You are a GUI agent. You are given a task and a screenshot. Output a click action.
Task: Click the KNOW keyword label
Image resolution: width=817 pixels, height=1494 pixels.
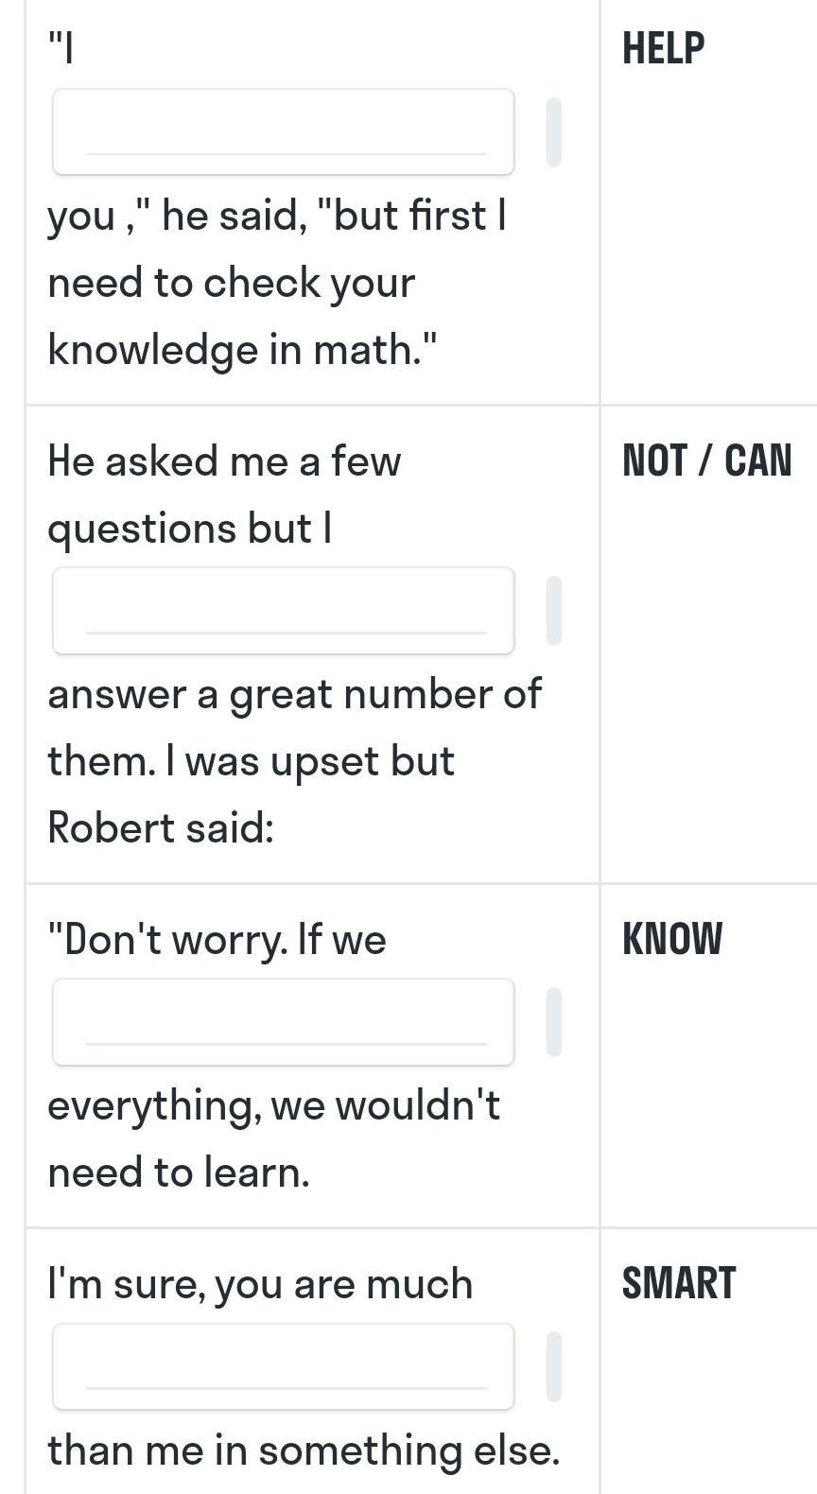point(672,939)
